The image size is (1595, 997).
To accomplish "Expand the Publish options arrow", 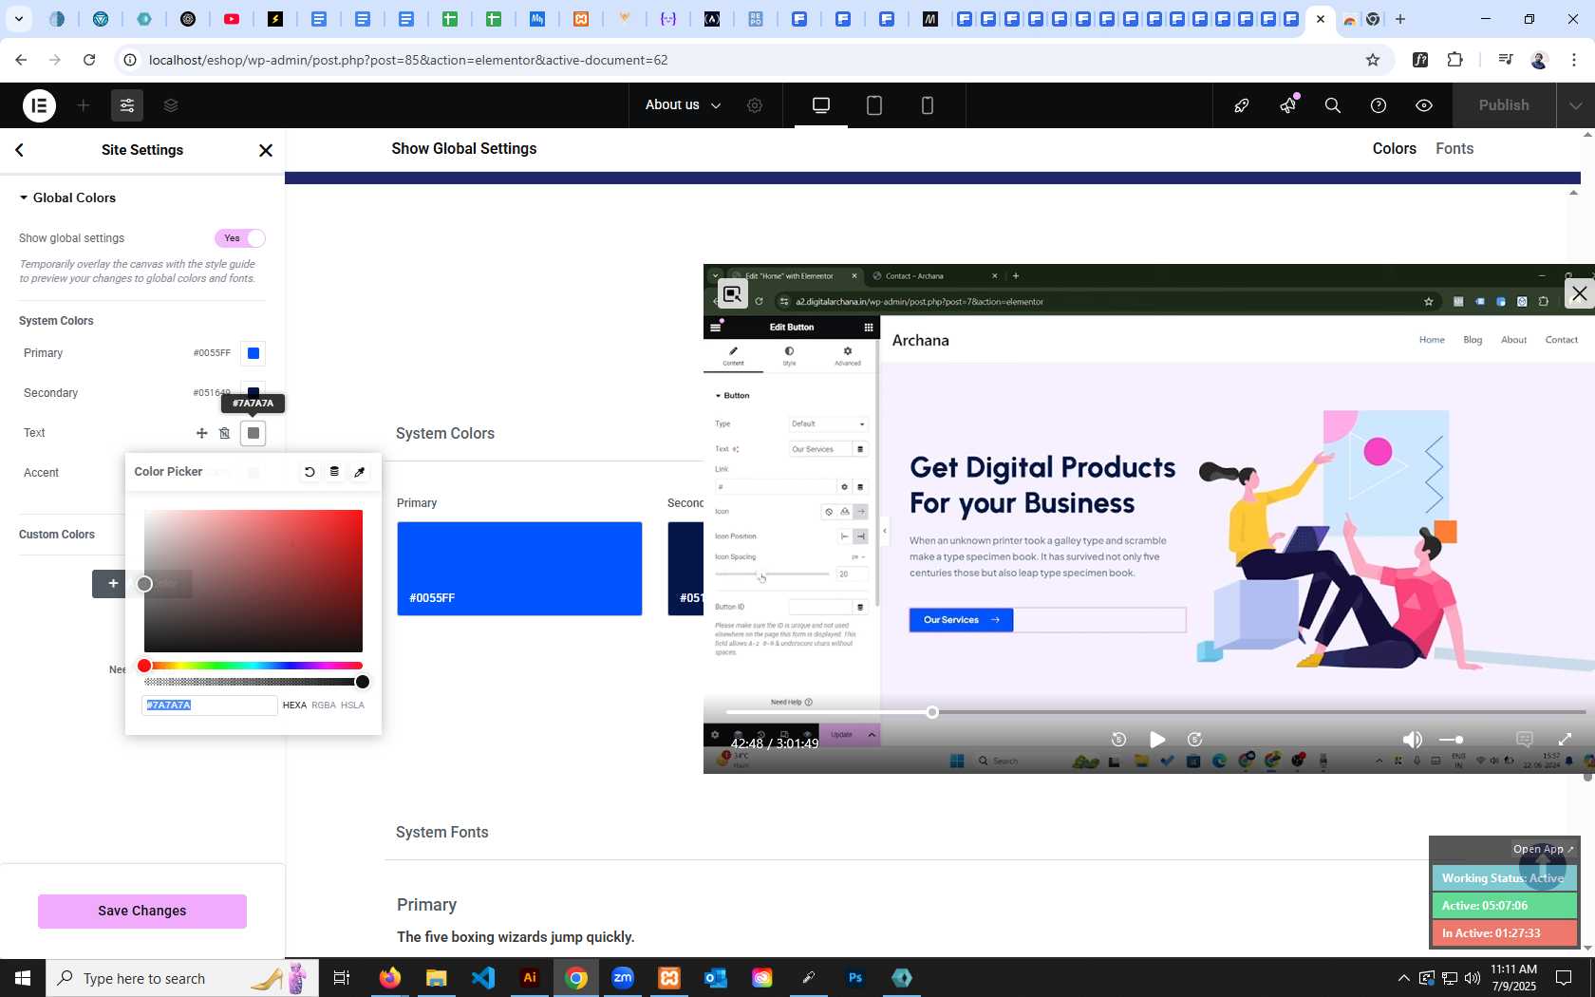I will pyautogui.click(x=1576, y=105).
